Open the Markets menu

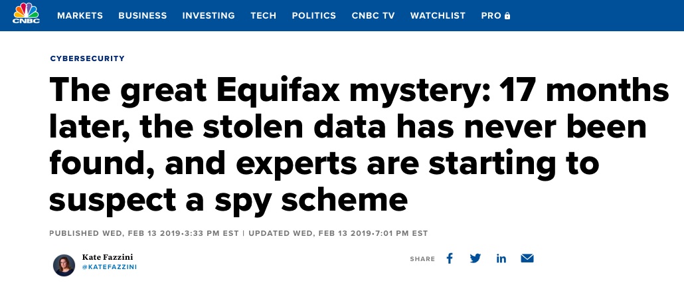pyautogui.click(x=80, y=16)
